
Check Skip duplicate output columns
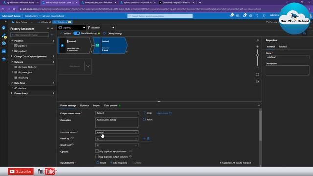click(x=97, y=156)
